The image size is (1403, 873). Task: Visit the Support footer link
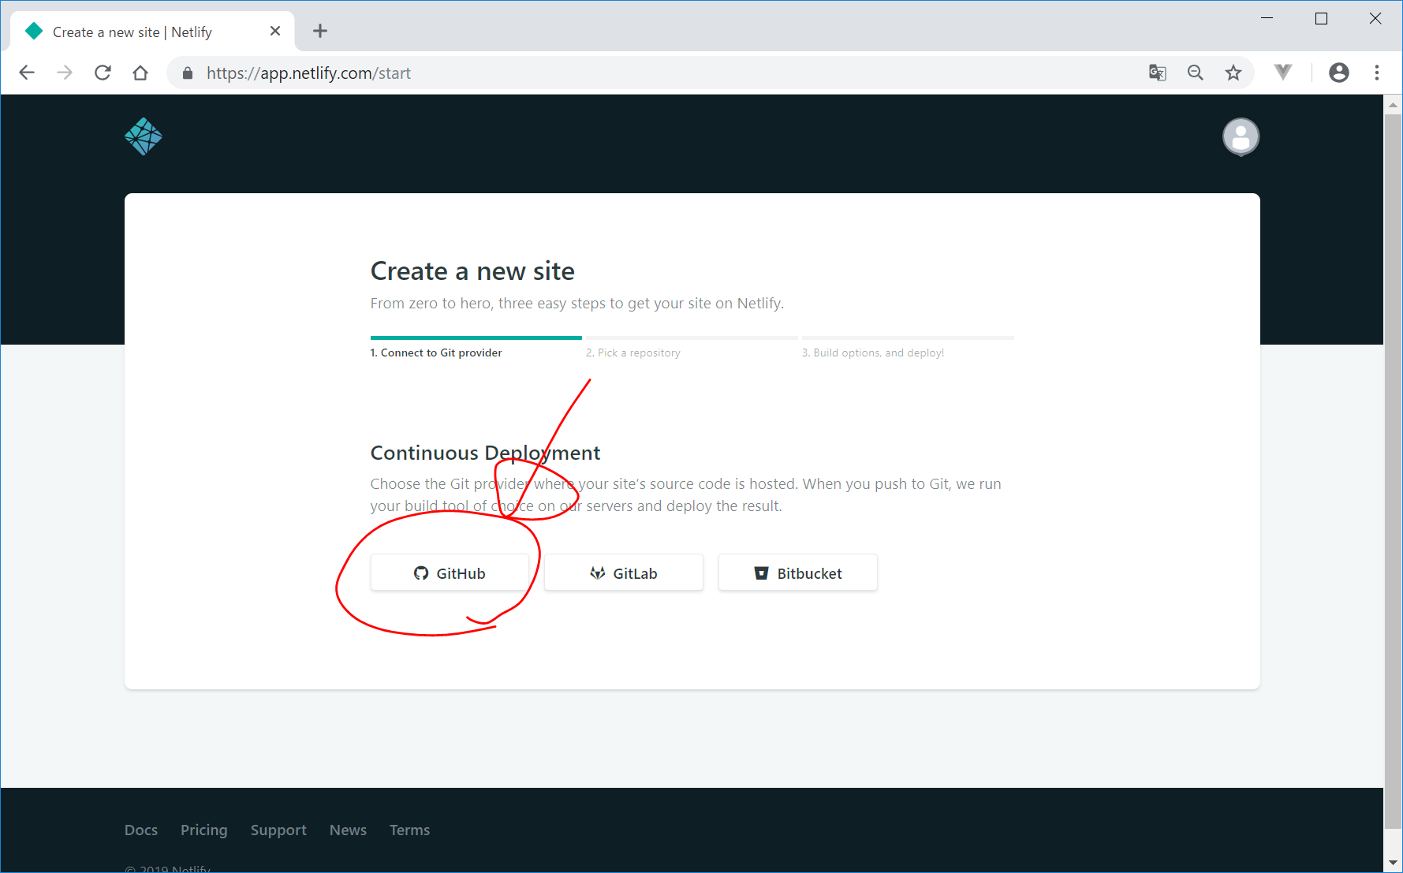pos(278,830)
